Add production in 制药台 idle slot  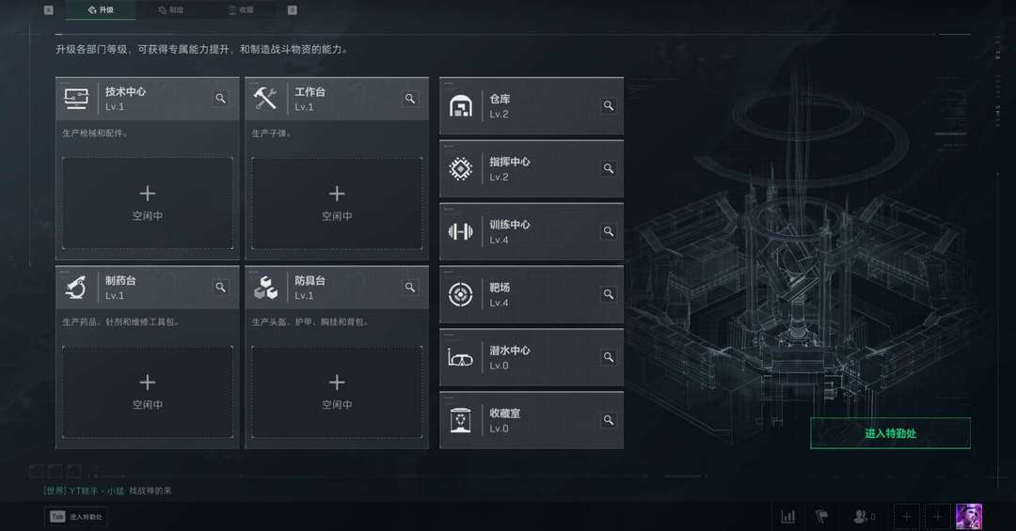[148, 392]
